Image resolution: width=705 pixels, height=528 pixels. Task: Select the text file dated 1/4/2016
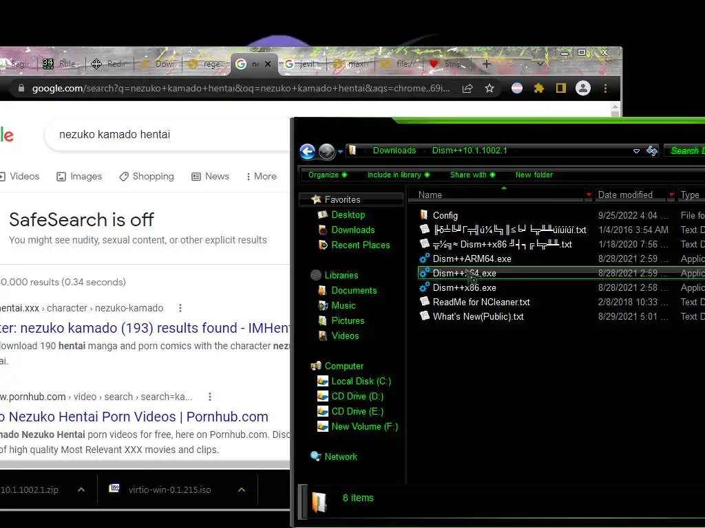pos(509,230)
